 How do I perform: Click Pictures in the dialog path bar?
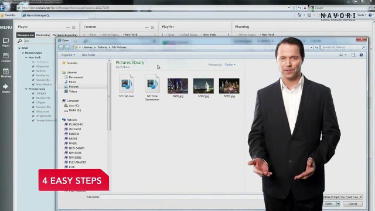coord(102,47)
